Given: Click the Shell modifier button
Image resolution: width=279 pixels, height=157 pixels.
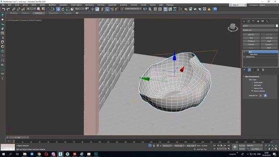Looking at the screenshot, I should pos(269,41).
